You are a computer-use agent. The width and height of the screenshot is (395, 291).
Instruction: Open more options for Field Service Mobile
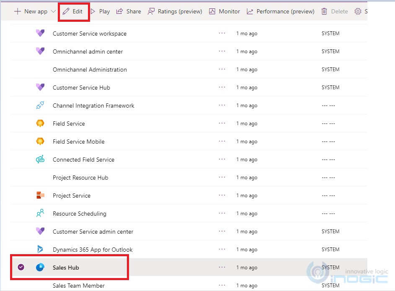222,142
